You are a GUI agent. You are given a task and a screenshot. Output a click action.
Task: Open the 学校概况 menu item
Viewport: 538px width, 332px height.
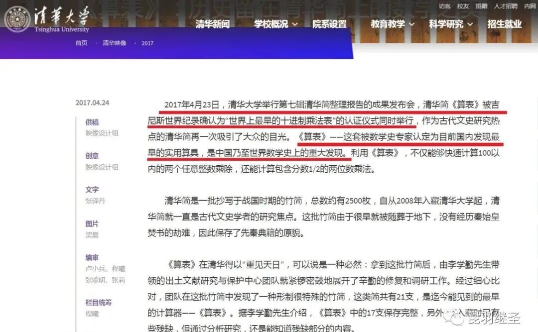tap(271, 24)
